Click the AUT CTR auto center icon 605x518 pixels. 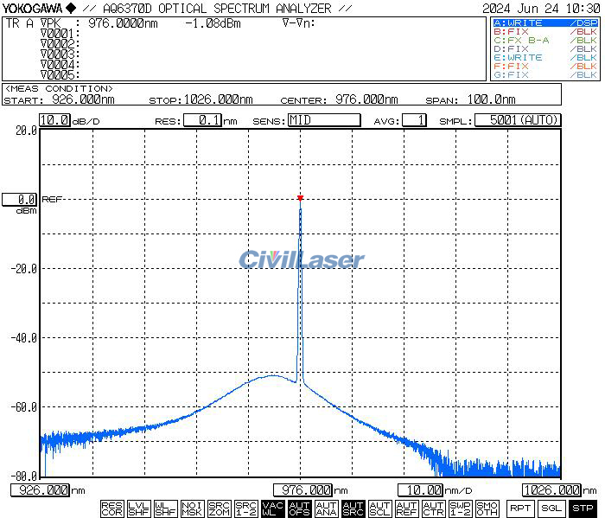(x=433, y=508)
